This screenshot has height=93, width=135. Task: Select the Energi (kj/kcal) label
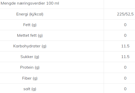30,14
